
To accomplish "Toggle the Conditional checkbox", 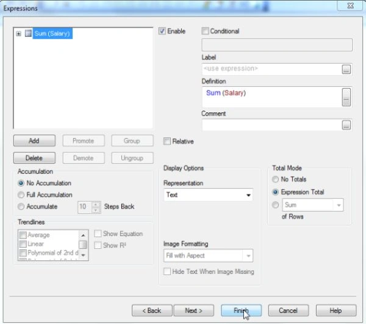I will [205, 31].
